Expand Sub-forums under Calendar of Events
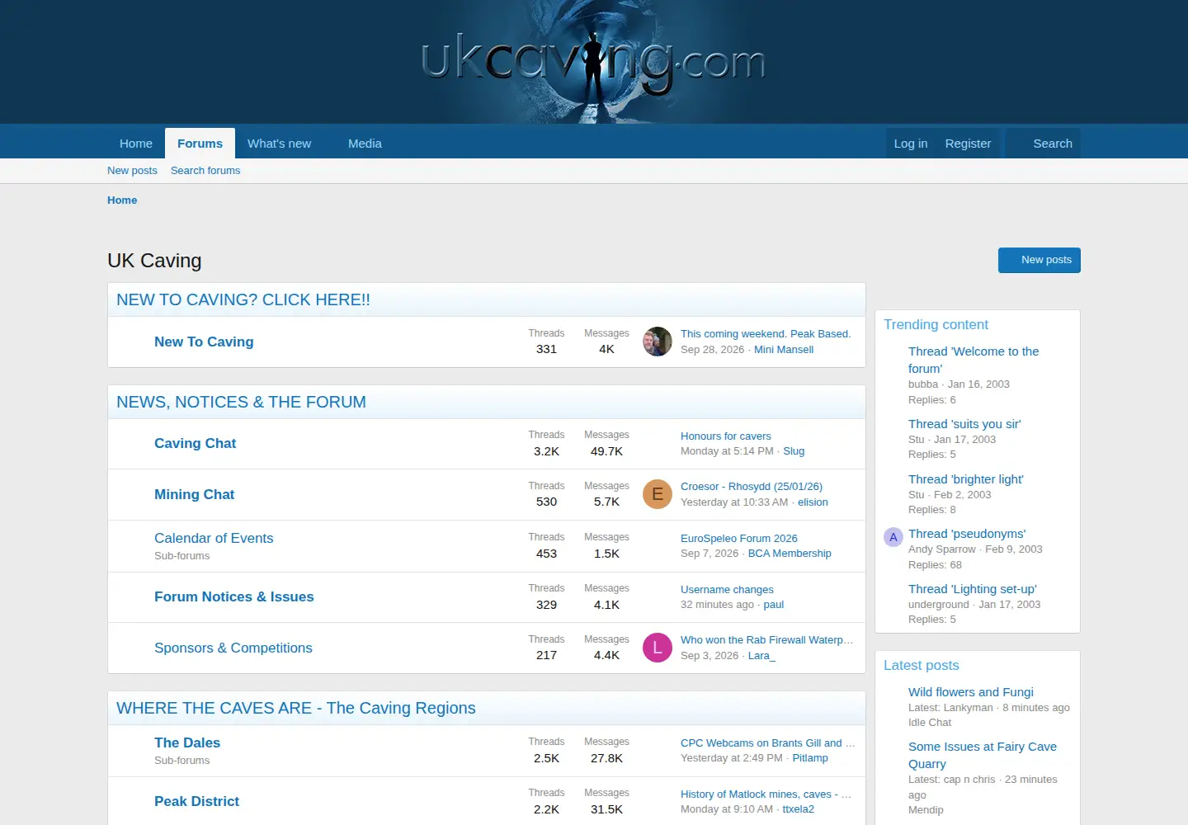This screenshot has width=1188, height=825. (181, 556)
